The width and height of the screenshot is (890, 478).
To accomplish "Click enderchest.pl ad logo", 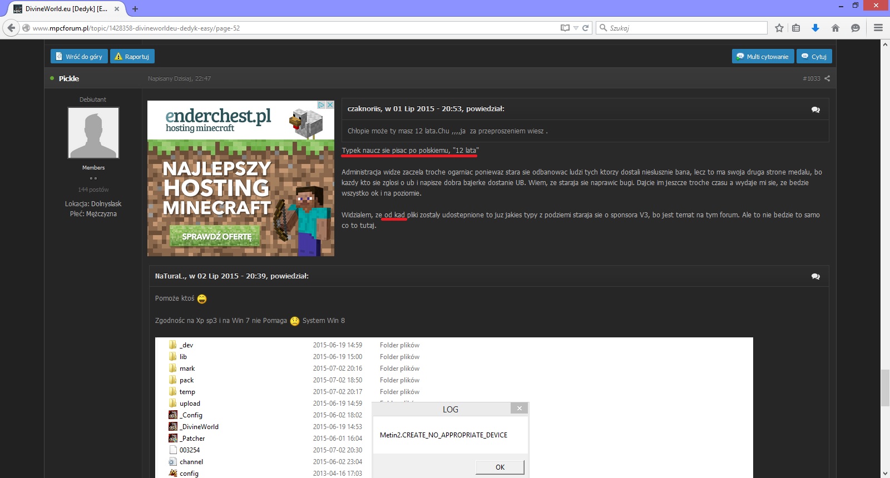I will [218, 120].
